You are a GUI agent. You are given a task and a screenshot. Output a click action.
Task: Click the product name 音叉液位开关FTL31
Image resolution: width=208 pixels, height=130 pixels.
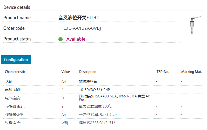tap(79, 18)
